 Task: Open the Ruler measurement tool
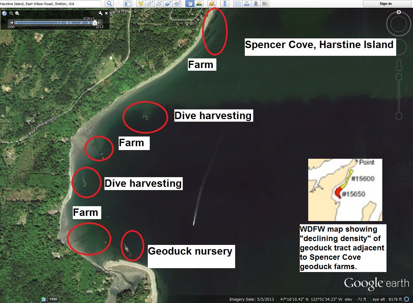pyautogui.click(x=224, y=4)
